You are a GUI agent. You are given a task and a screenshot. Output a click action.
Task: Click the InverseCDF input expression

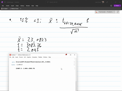33,62
